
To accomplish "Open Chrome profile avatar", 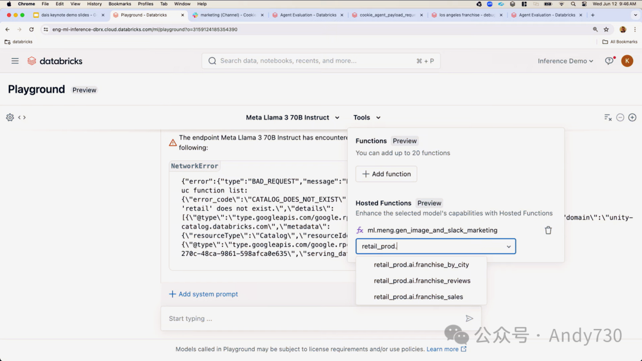I will [623, 30].
